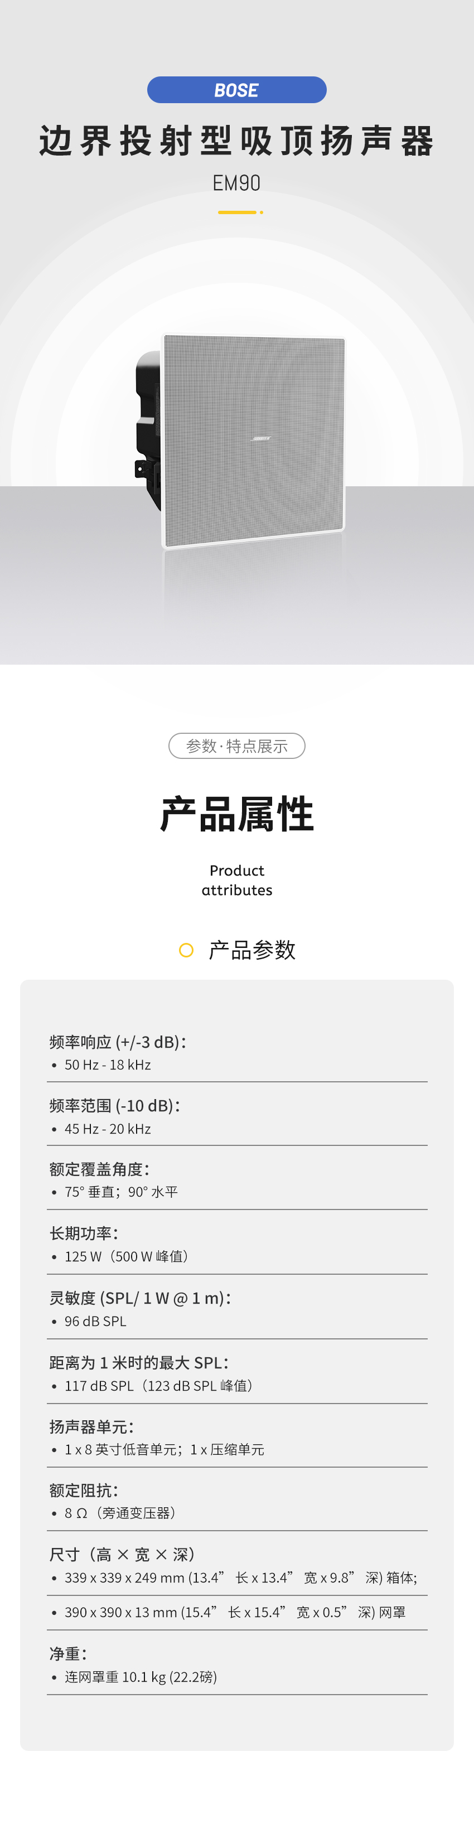Click the 产品属性 heading
This screenshot has height=1829, width=474.
click(237, 814)
